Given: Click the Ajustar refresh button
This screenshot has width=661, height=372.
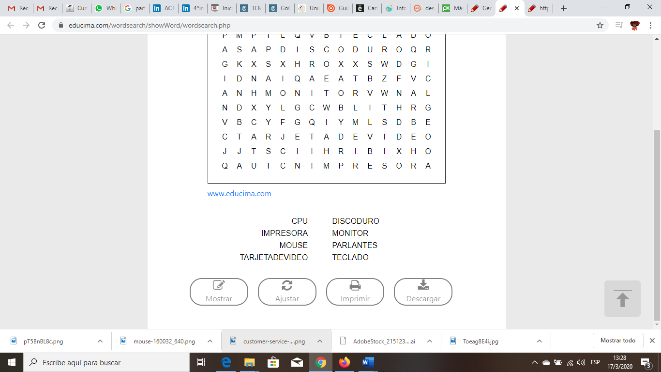Looking at the screenshot, I should [x=287, y=292].
